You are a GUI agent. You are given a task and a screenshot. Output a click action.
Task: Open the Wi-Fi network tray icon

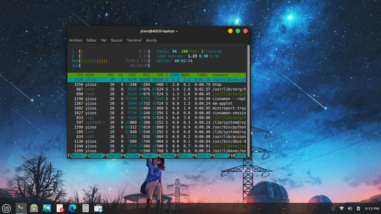coord(341,208)
